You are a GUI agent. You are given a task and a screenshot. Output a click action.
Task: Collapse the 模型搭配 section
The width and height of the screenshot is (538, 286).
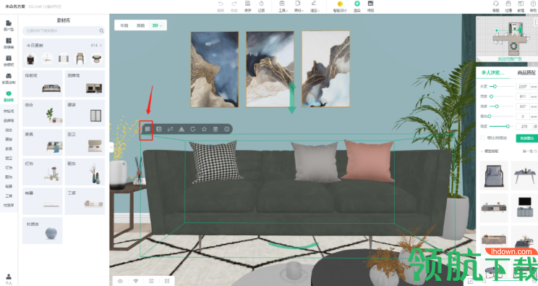coord(482,151)
